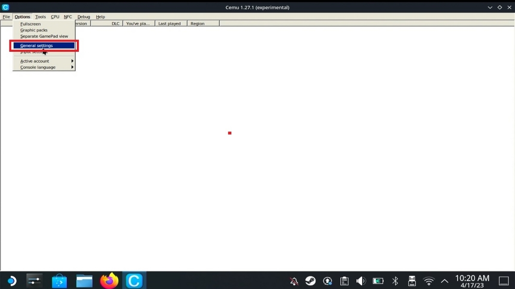Open the removable devices tray icon
The image size is (515, 289).
click(412, 281)
